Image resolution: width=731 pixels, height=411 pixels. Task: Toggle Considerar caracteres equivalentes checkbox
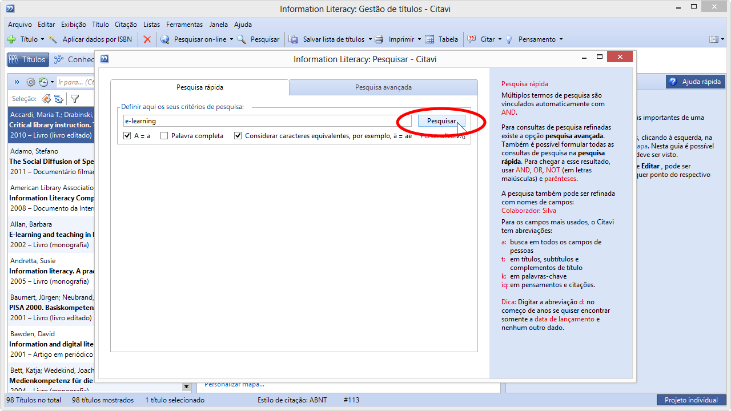point(238,136)
